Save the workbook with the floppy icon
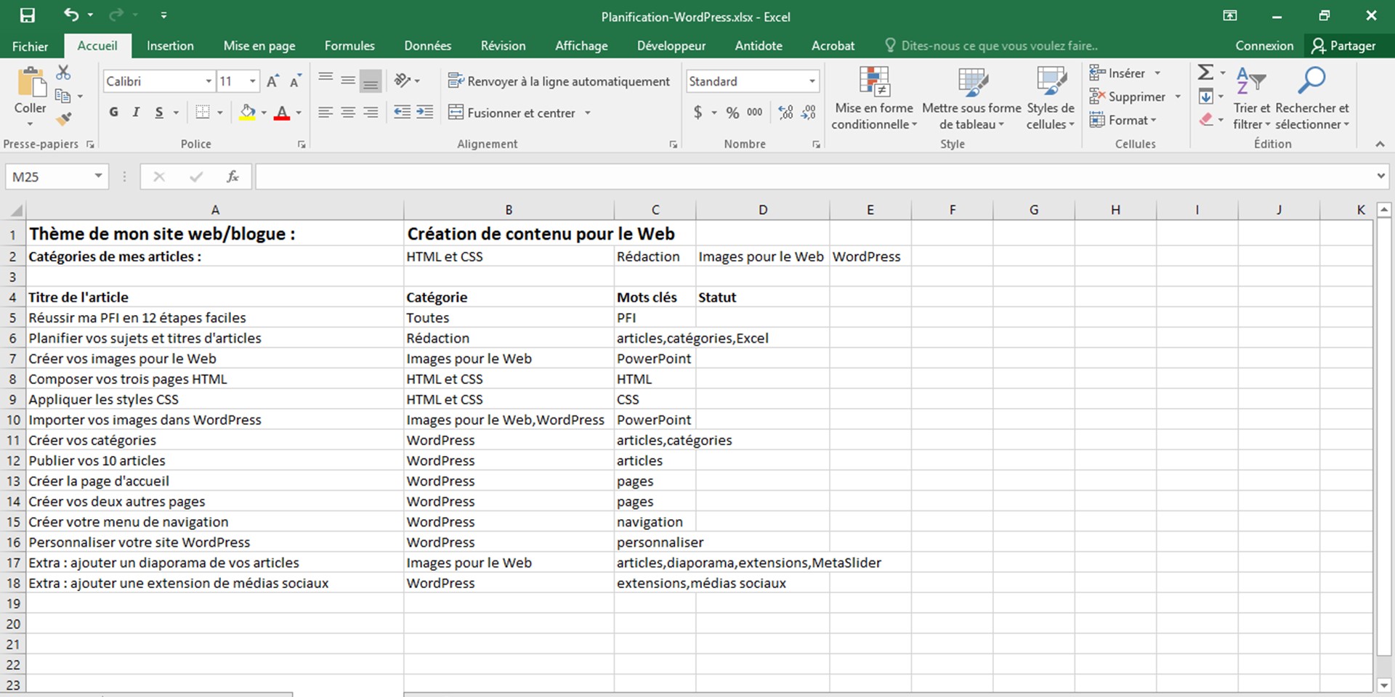1395x697 pixels. tap(27, 15)
